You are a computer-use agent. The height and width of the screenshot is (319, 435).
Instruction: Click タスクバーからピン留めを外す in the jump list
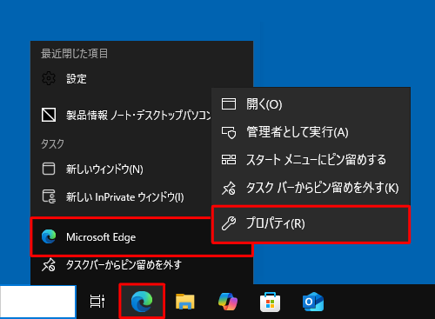(x=142, y=265)
